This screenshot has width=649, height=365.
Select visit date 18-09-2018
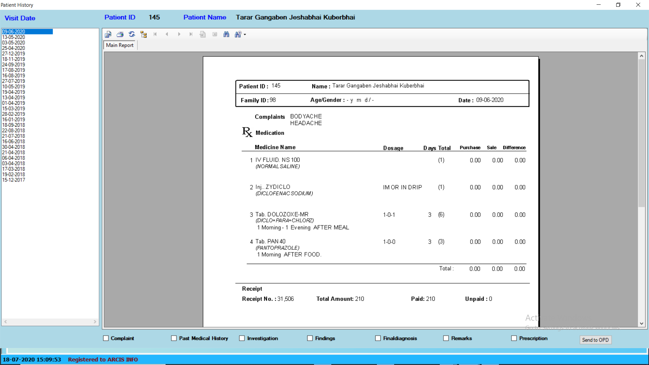click(x=14, y=125)
